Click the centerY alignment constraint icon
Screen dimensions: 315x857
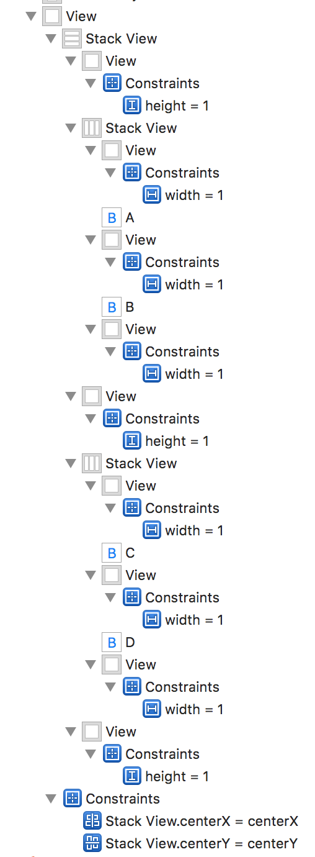pyautogui.click(x=92, y=843)
